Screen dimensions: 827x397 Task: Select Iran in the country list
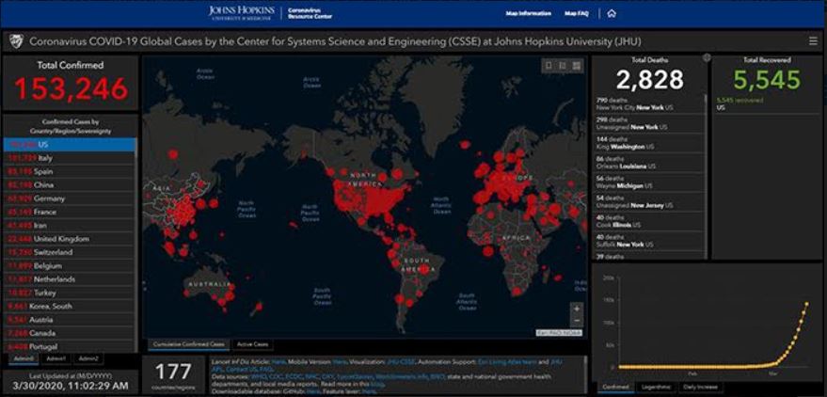(70, 225)
